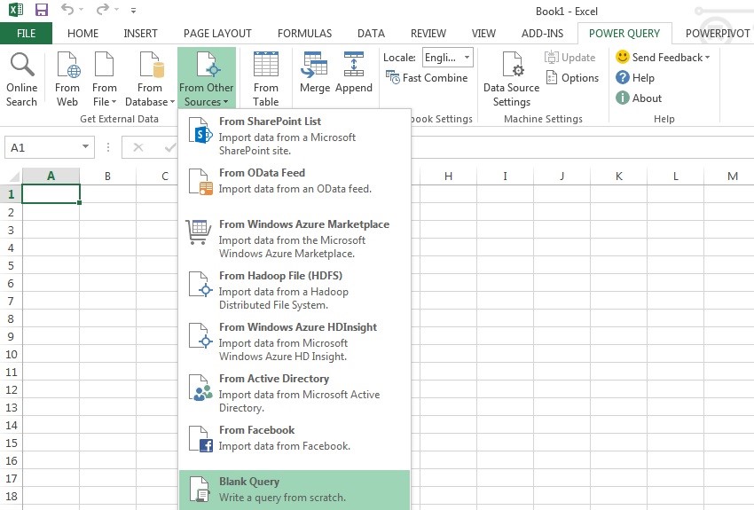The height and width of the screenshot is (510, 754).
Task: Switch to the PAGE LAYOUT tab
Action: [x=217, y=33]
